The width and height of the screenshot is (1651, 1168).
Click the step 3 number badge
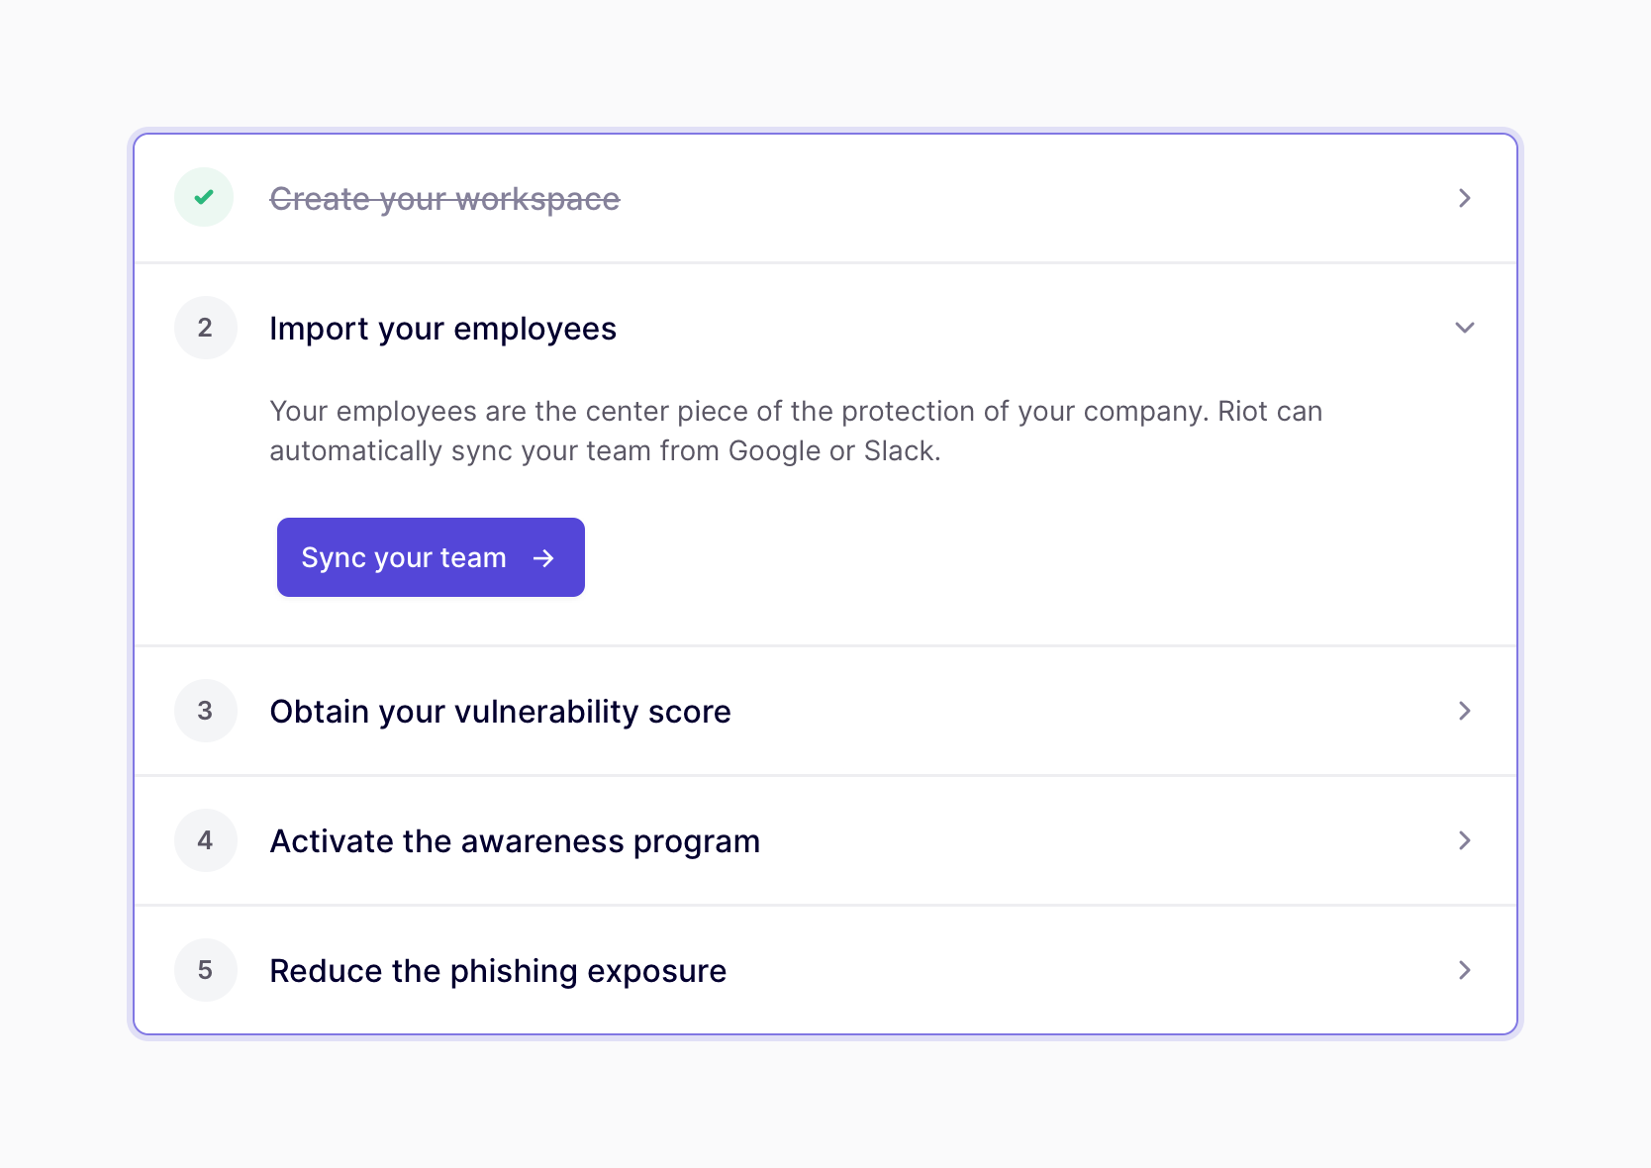tap(205, 711)
